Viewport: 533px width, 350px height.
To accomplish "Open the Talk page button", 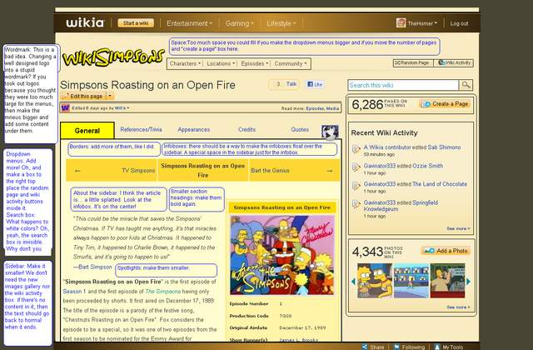I will click(x=284, y=84).
